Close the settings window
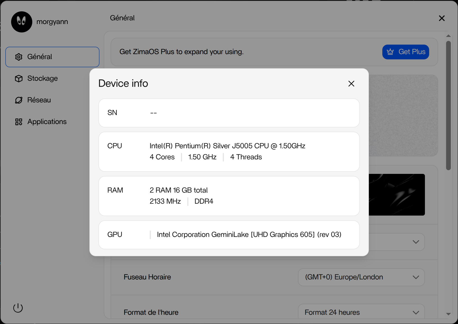 442,18
